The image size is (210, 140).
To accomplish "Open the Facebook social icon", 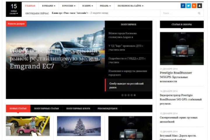I will 183,6.
